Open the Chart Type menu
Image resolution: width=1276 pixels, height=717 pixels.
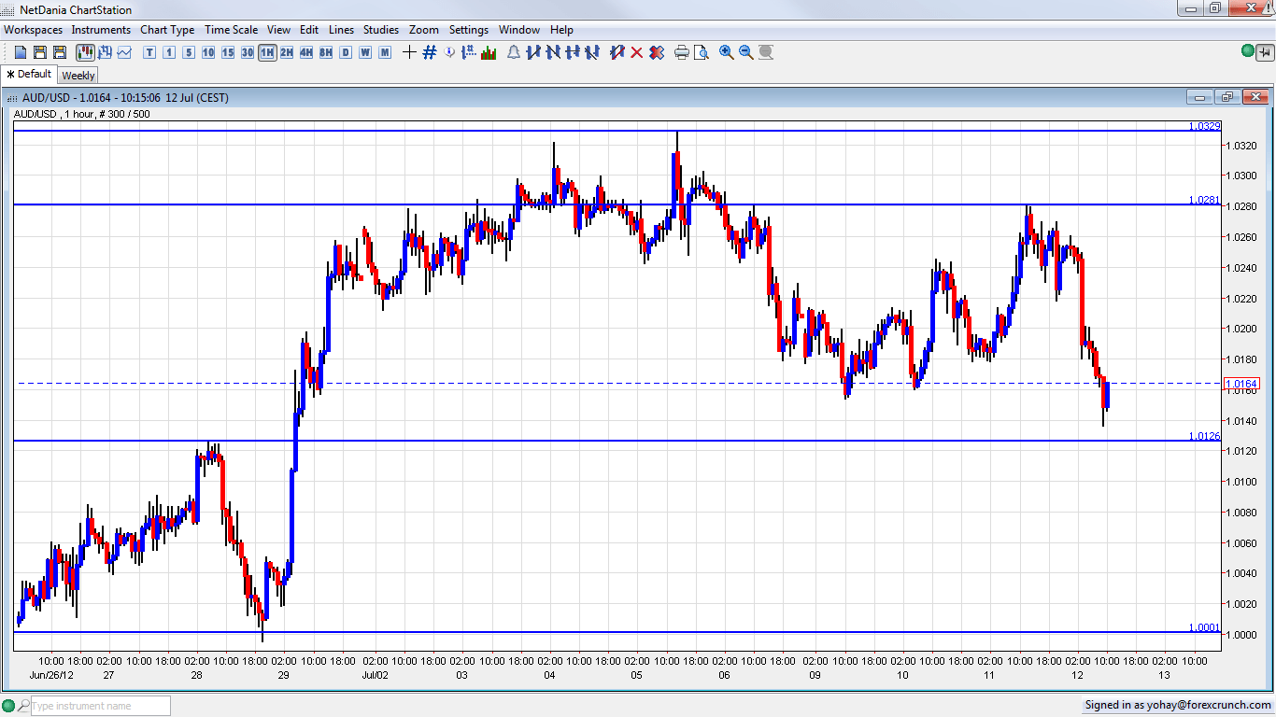pyautogui.click(x=168, y=30)
